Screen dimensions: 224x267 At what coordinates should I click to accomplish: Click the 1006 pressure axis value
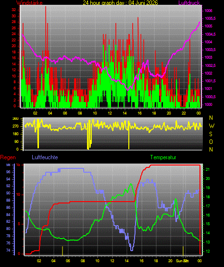208,11
